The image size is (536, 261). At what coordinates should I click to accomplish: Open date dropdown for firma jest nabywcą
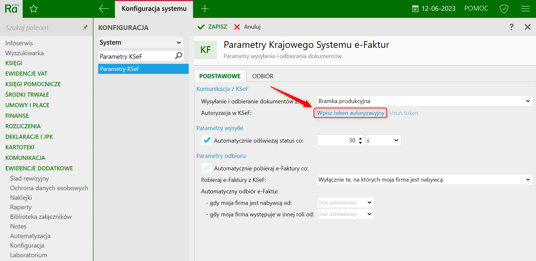(345, 203)
